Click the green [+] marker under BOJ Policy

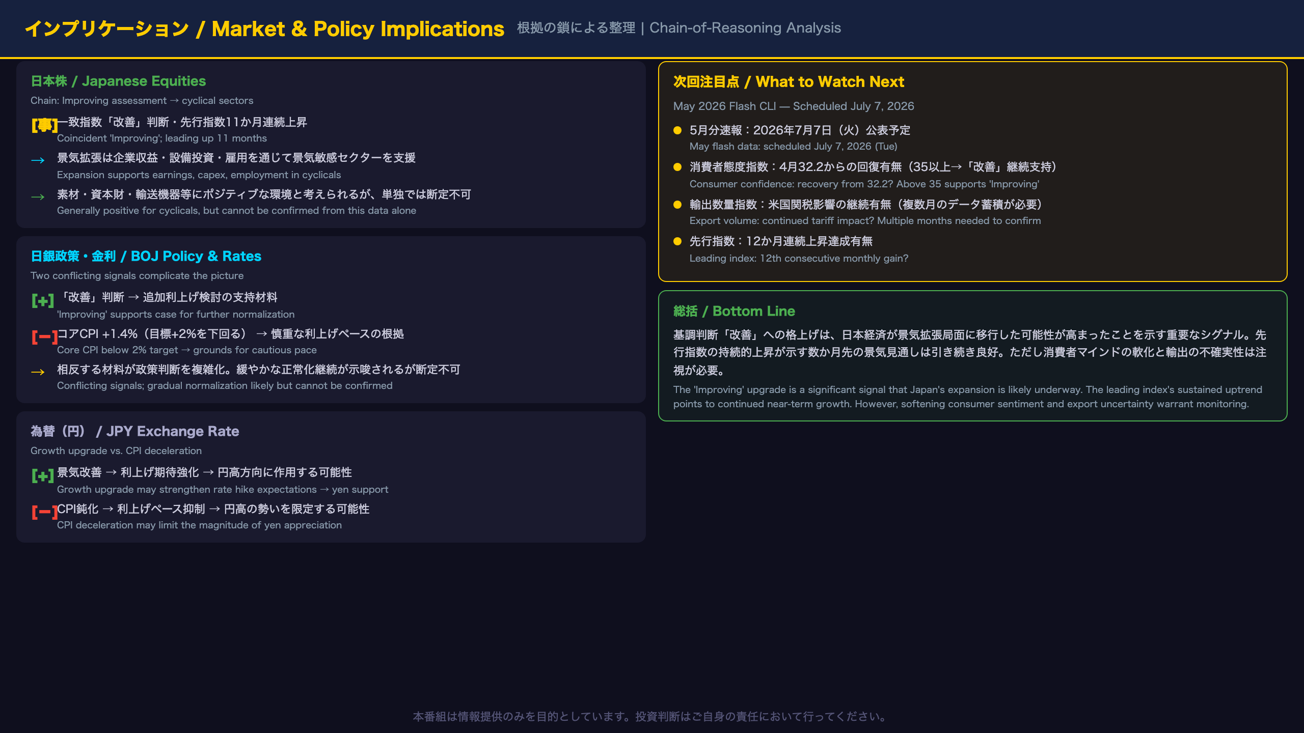[x=43, y=301]
